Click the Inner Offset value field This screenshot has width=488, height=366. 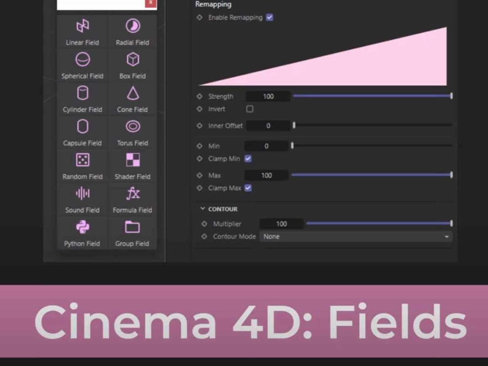268,126
